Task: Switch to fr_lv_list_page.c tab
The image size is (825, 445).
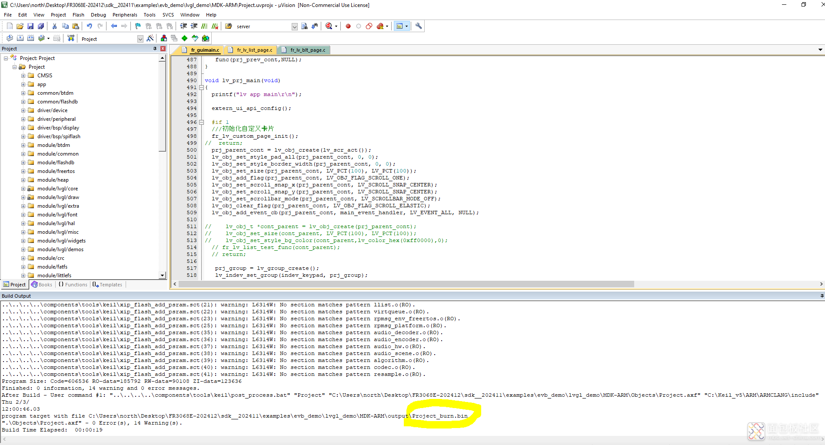Action: pos(251,50)
